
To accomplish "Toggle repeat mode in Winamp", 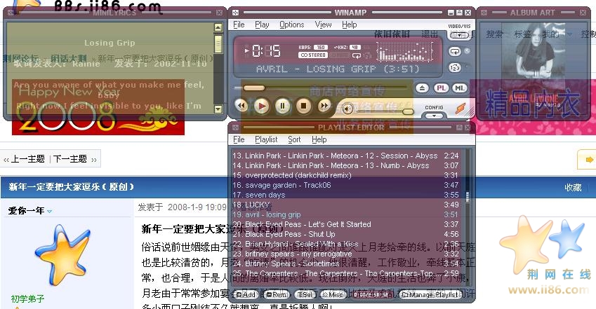I will (x=455, y=50).
